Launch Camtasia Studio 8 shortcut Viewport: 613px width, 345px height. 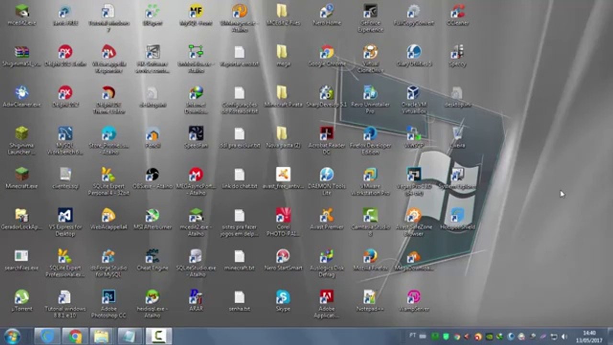pyautogui.click(x=370, y=222)
